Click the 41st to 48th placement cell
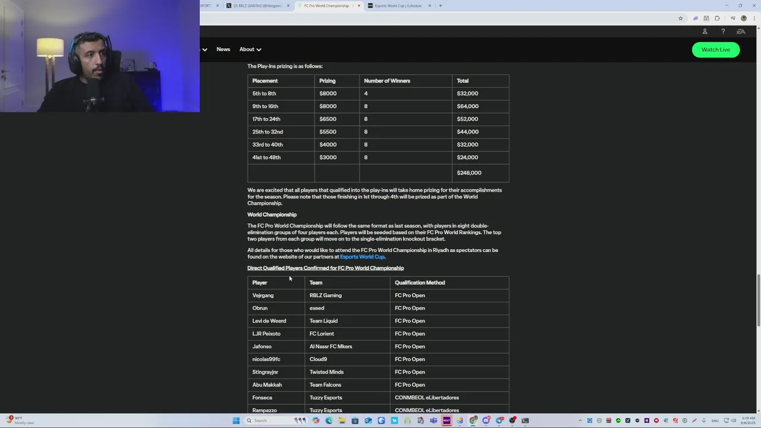Image resolution: width=761 pixels, height=428 pixels. [281, 158]
